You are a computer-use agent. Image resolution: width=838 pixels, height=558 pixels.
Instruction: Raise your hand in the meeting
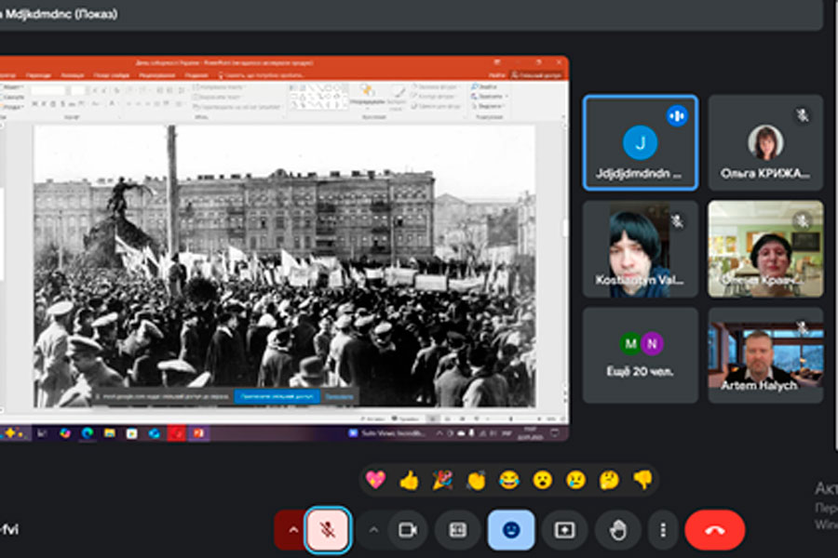[618, 529]
